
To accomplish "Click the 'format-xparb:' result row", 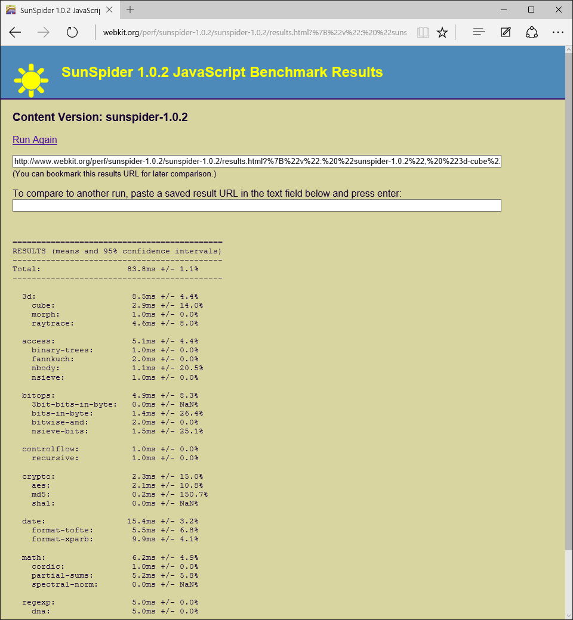I will [x=115, y=540].
